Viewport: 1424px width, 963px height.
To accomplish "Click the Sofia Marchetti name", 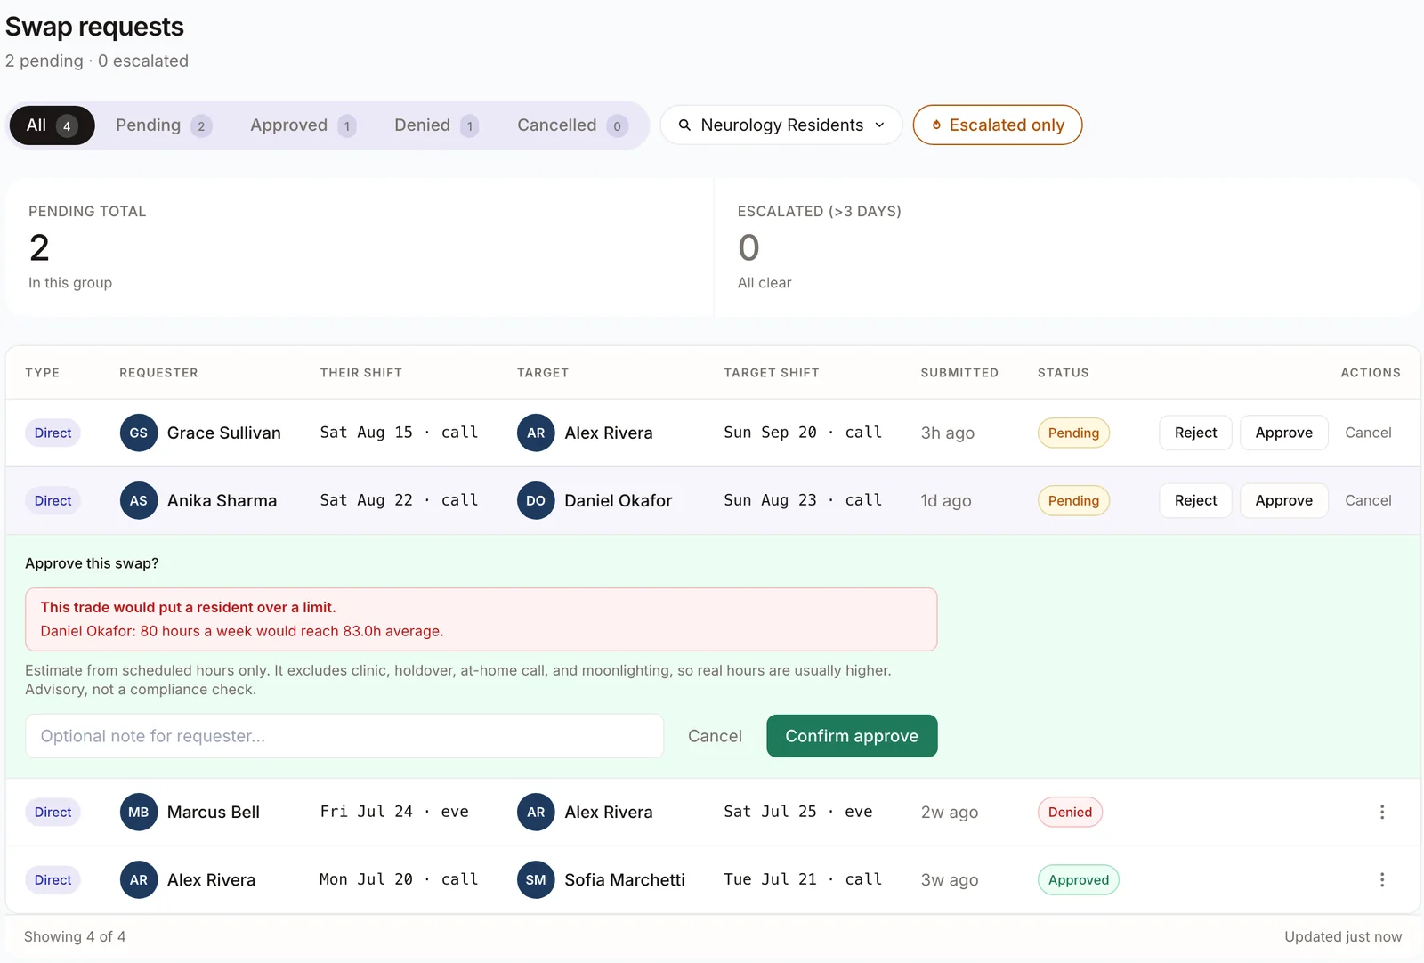I will tap(624, 879).
